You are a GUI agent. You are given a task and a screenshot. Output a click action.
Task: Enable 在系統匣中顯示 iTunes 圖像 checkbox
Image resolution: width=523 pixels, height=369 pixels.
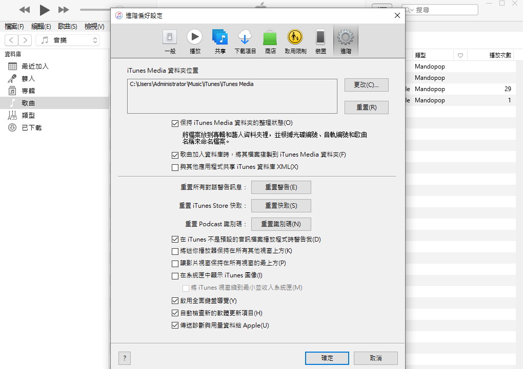click(175, 276)
